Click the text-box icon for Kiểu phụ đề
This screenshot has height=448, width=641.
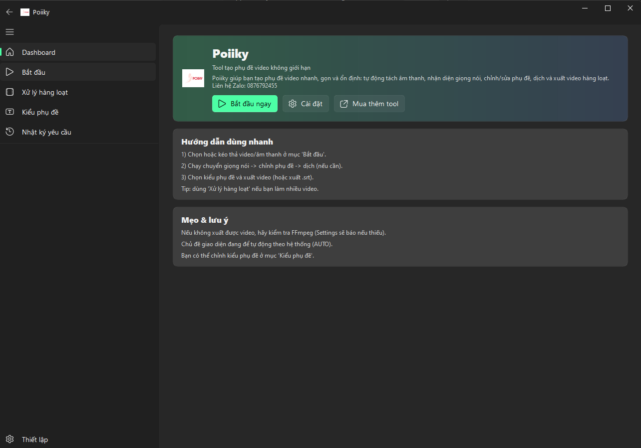10,112
